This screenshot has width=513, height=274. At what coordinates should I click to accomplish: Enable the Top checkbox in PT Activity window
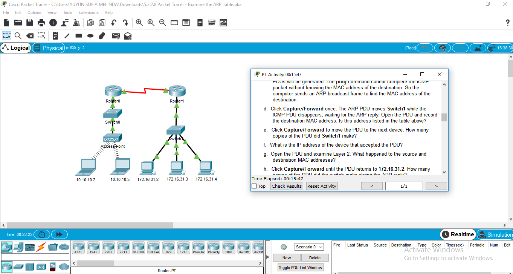(254, 186)
